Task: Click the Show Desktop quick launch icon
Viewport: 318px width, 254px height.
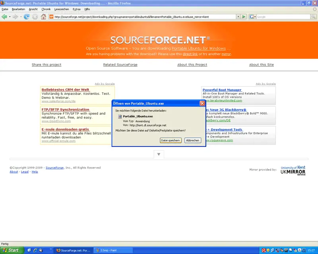Action: coord(29,250)
